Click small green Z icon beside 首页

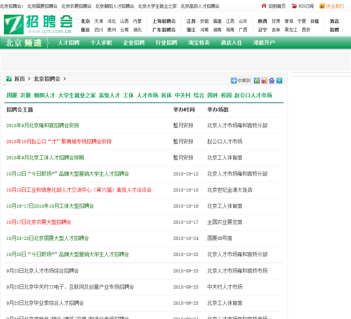[x=9, y=79]
